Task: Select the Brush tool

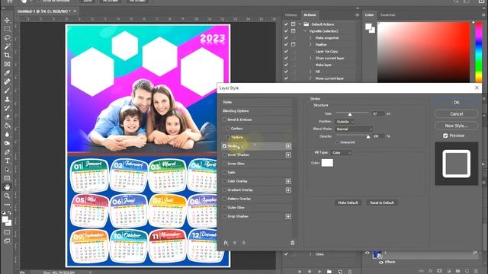Action: click(7, 91)
